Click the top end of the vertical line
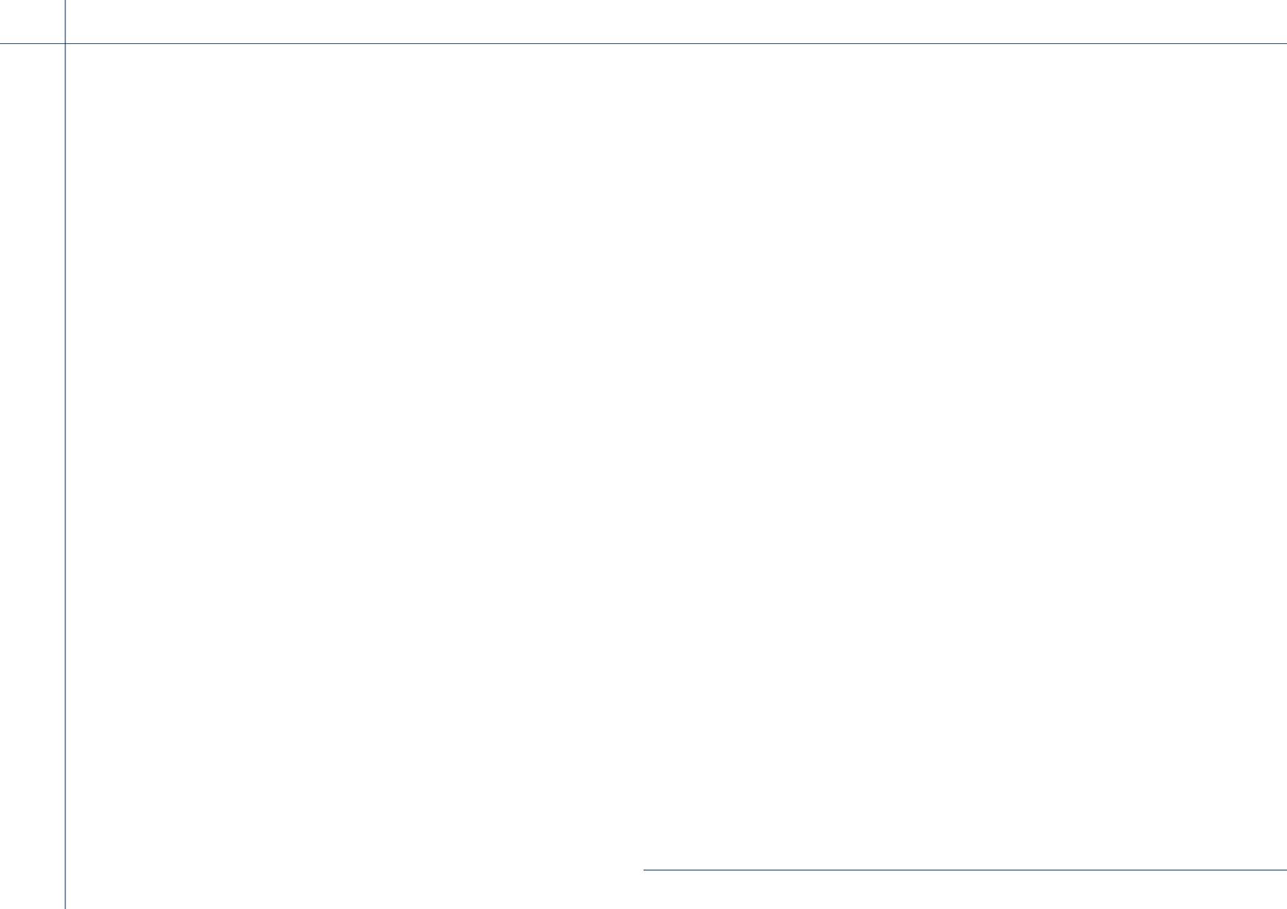 click(65, 2)
